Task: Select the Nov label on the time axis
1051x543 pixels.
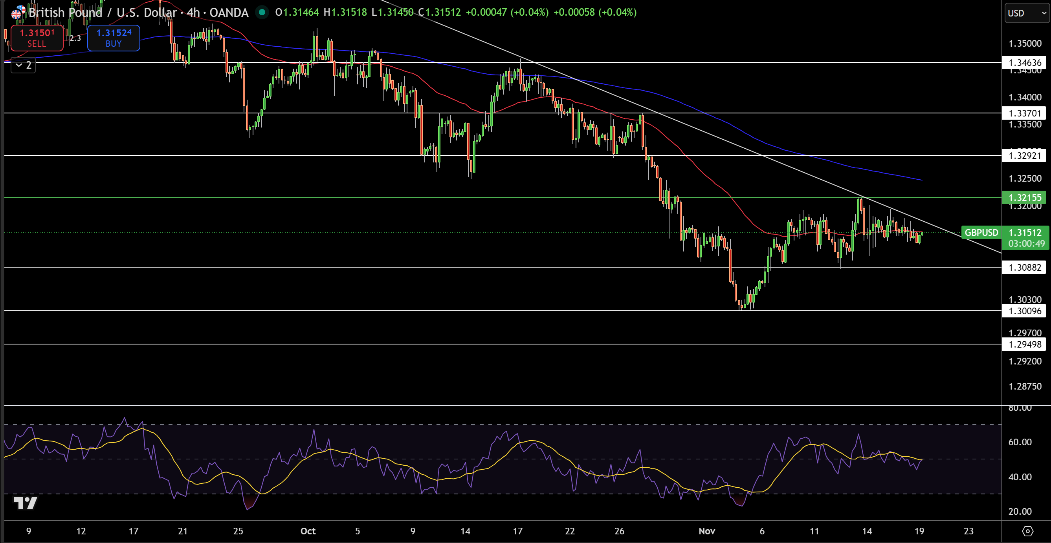Action: [x=707, y=531]
